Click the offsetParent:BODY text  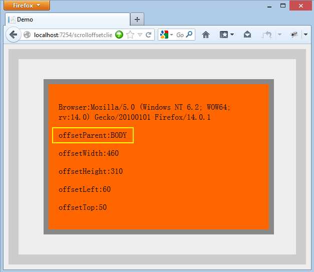click(93, 135)
